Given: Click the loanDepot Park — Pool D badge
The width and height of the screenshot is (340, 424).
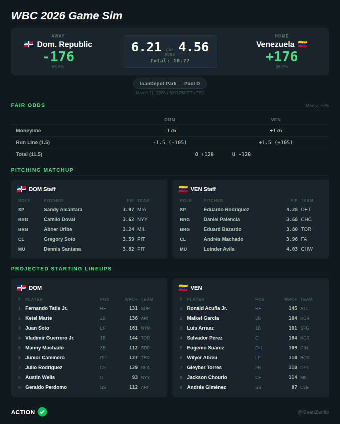Looking at the screenshot, I should 170,84.
